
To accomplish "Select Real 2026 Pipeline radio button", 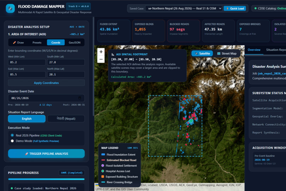I will [12, 135].
